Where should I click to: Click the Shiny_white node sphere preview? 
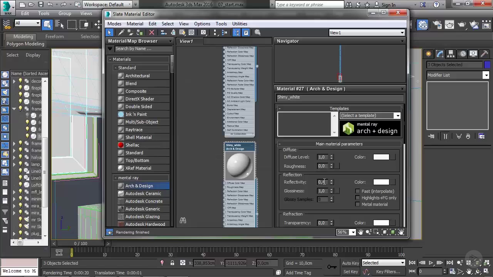pos(240,165)
